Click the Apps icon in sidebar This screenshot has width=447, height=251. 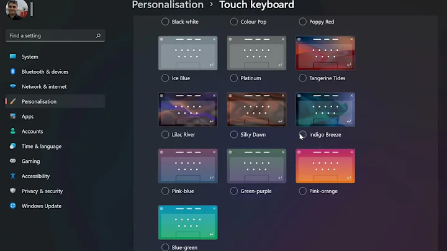pos(13,116)
